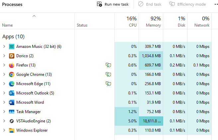This screenshot has height=140, width=218.
Task: Click the End task circle icon
Action: [x=141, y=4]
